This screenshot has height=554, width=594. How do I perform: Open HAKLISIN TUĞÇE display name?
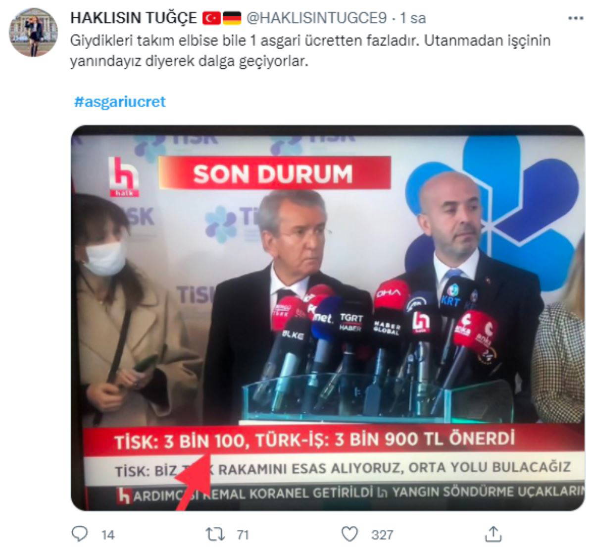(134, 18)
